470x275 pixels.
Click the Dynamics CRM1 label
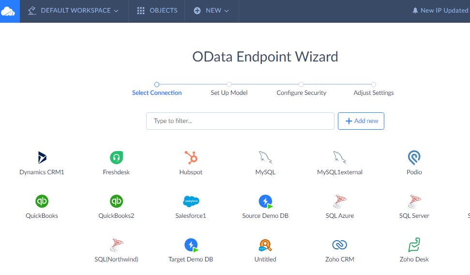click(x=42, y=172)
